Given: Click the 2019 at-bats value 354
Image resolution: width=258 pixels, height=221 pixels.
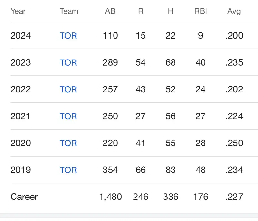Looking at the screenshot, I should point(110,170).
